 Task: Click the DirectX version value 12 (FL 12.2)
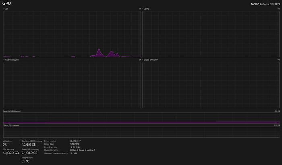click(75, 147)
